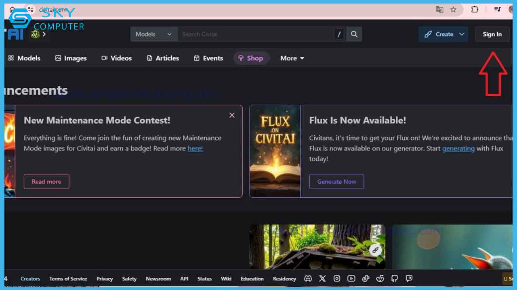Open the Videos tab
This screenshot has width=517, height=290.
116,58
